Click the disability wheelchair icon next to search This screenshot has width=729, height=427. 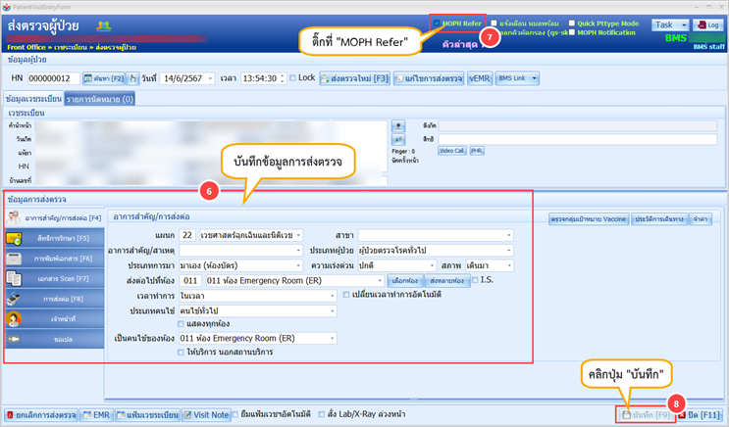pyautogui.click(x=133, y=78)
